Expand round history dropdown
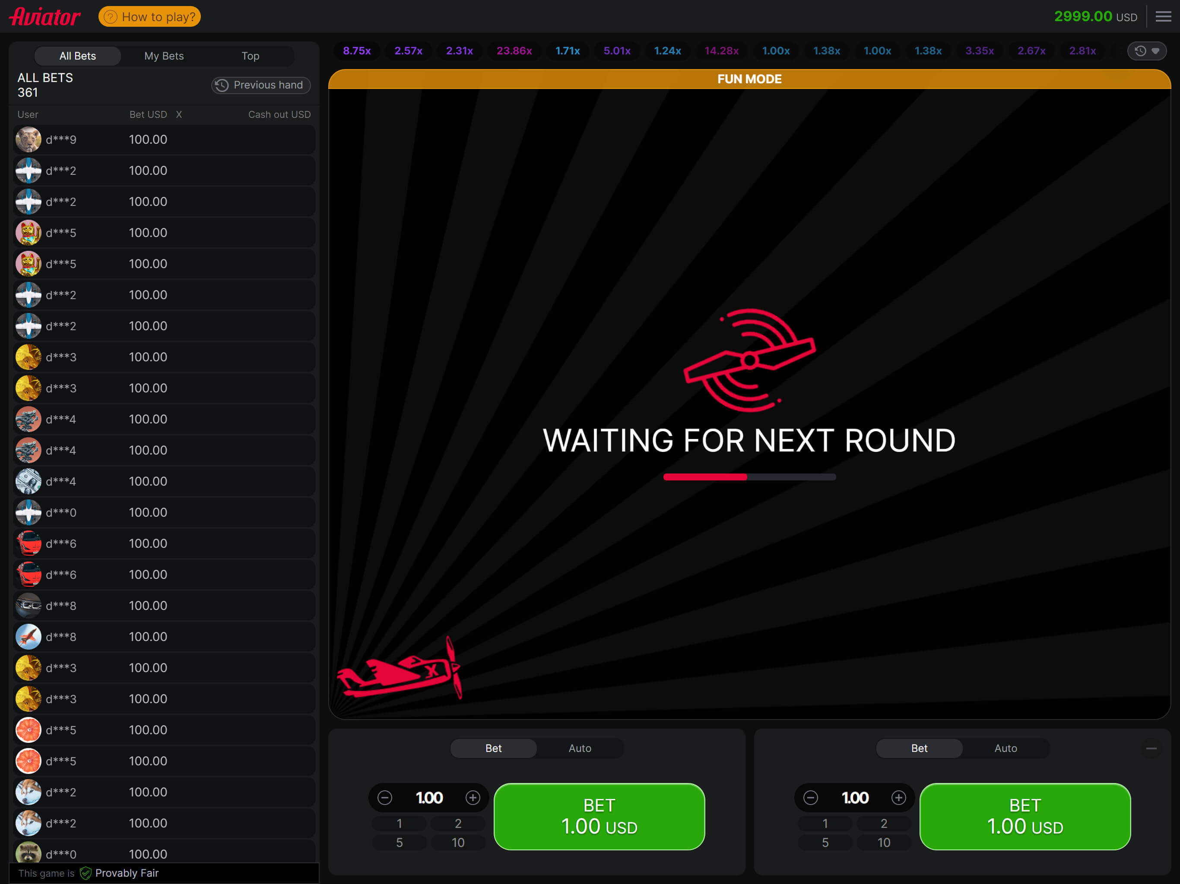Screen dimensions: 1180x884 1146,51
